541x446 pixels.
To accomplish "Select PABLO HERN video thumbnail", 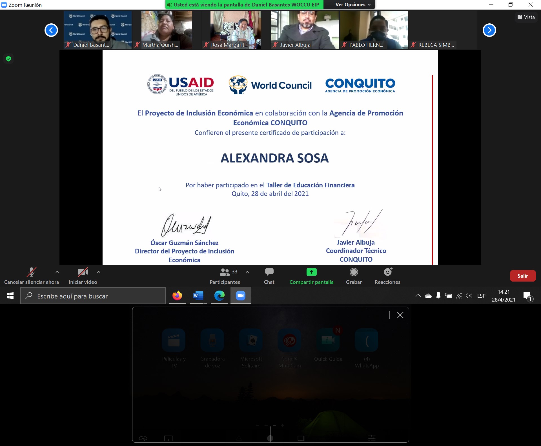I will pyautogui.click(x=374, y=30).
